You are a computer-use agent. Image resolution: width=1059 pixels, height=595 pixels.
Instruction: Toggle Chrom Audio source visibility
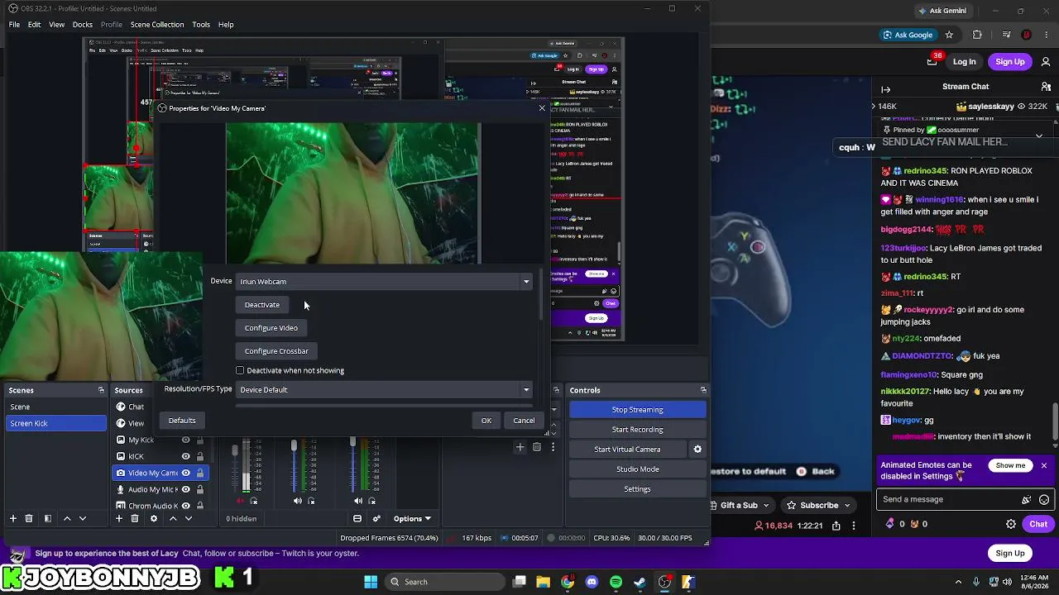pyautogui.click(x=186, y=506)
